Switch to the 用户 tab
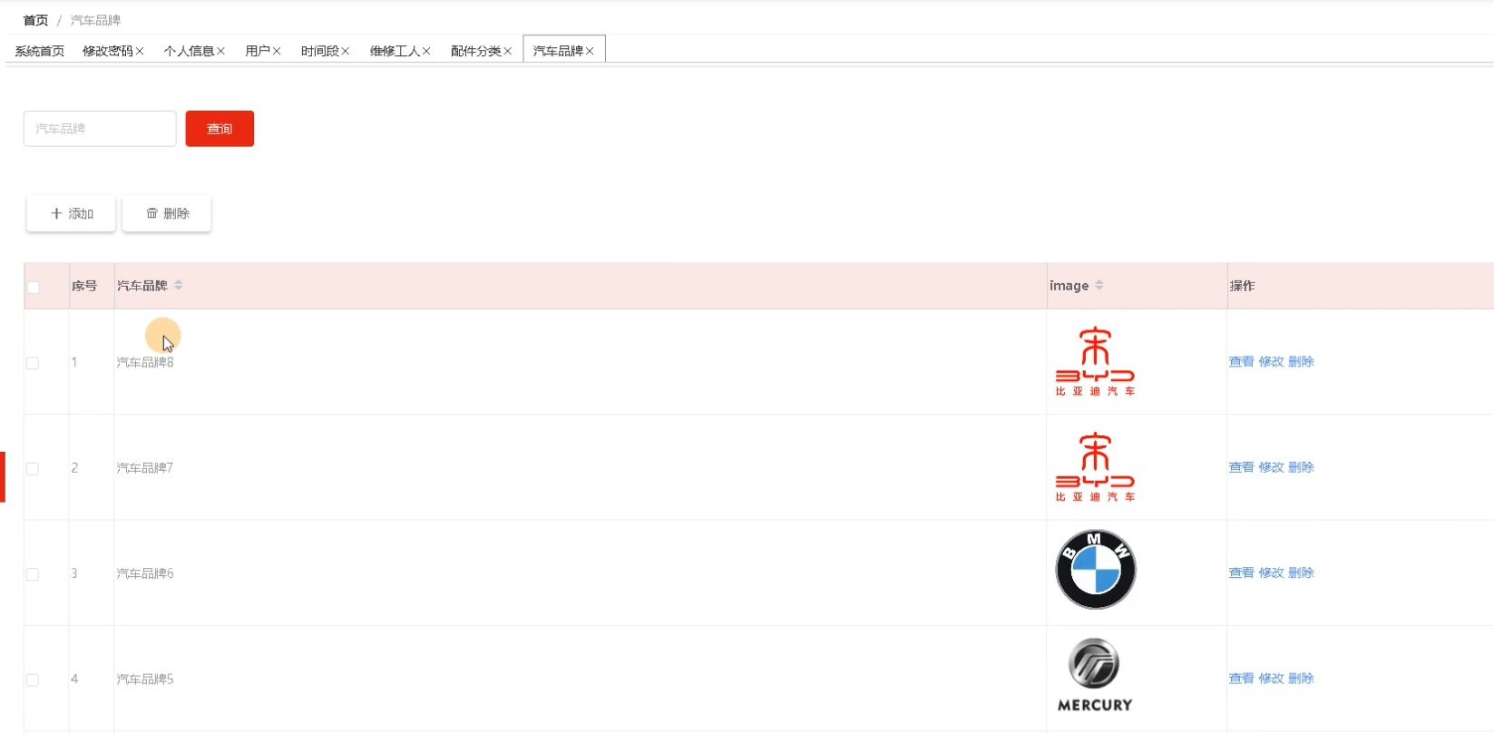This screenshot has width=1494, height=734. (258, 51)
